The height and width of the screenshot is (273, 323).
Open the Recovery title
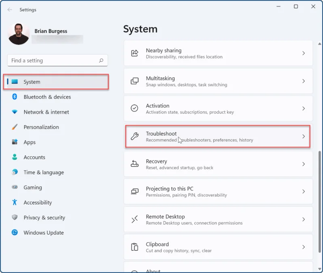pyautogui.click(x=157, y=161)
